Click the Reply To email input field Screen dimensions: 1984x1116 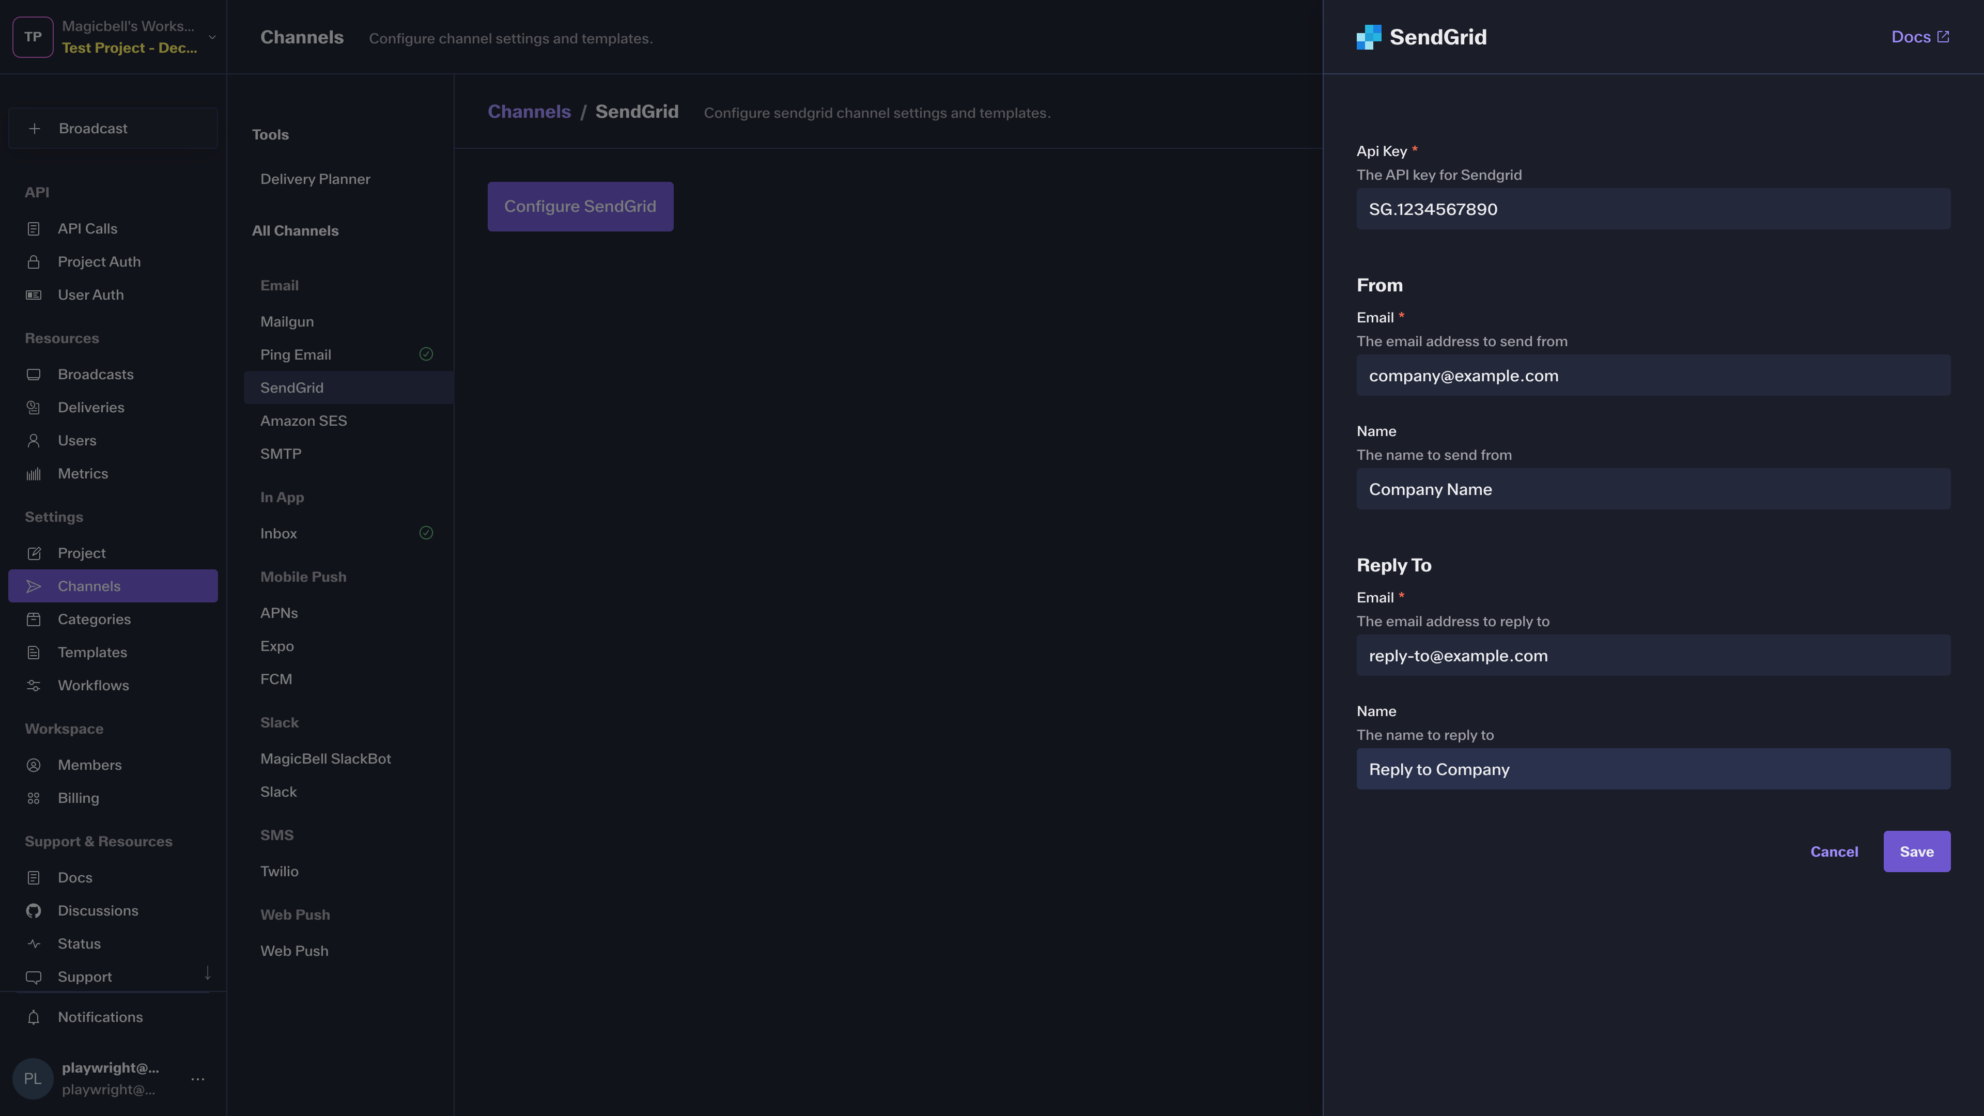[x=1653, y=656]
